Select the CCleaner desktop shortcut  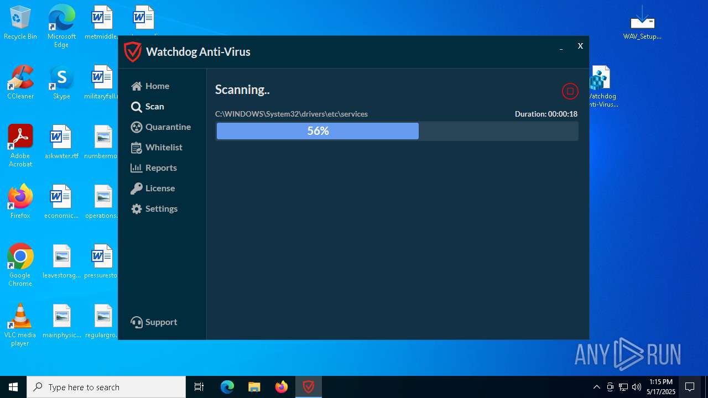(x=20, y=83)
